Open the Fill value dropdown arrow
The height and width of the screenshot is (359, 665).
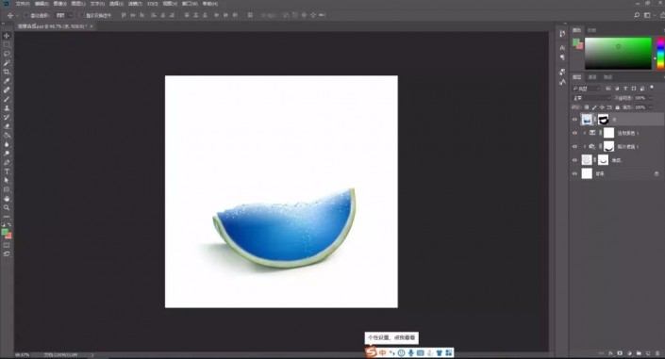point(651,107)
